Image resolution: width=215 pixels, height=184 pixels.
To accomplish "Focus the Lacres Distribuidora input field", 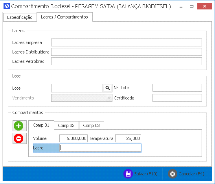I will pyautogui.click(x=127, y=52).
